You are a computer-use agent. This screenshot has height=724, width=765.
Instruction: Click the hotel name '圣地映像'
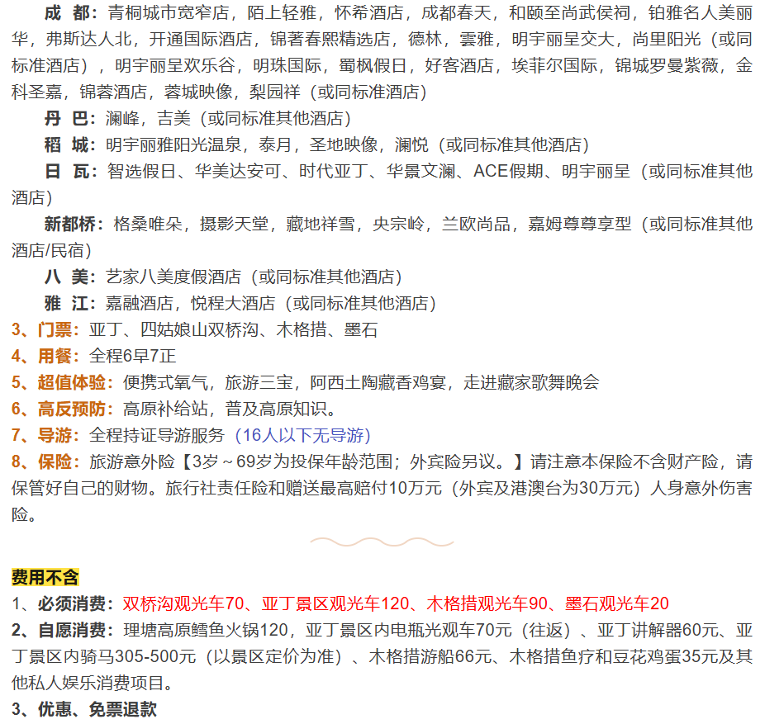pos(344,144)
